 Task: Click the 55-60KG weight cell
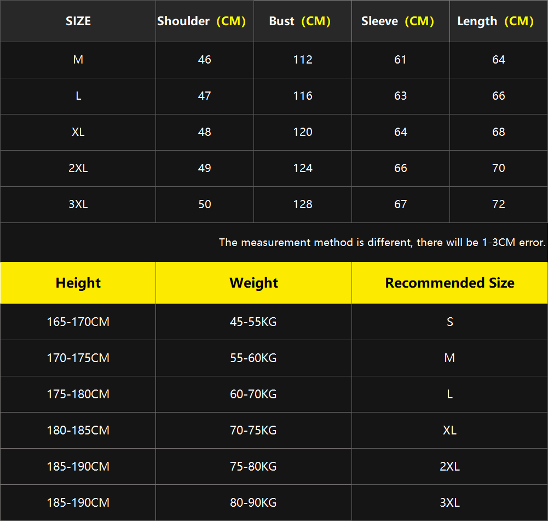click(x=253, y=358)
